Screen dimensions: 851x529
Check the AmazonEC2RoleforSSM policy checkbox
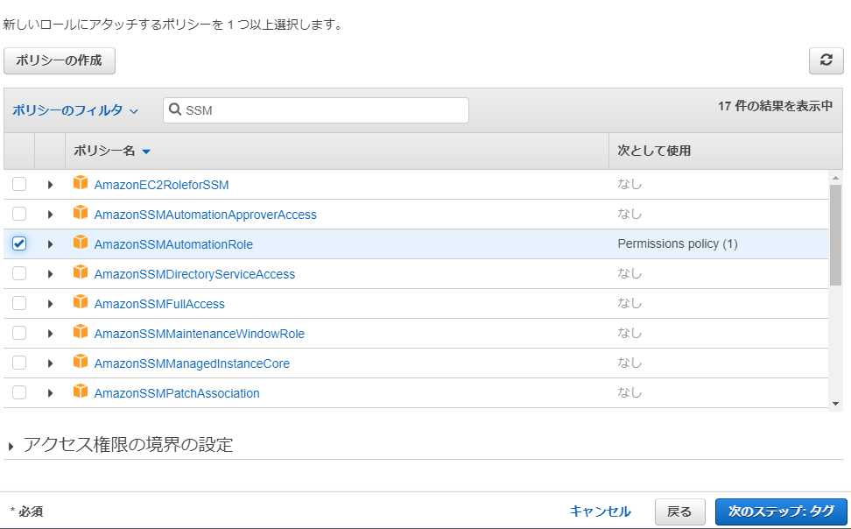pyautogui.click(x=19, y=184)
